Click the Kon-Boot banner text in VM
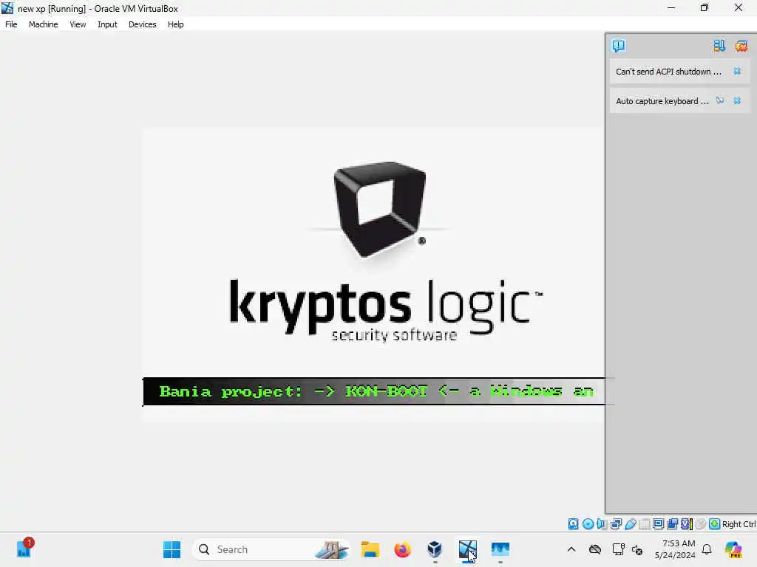757x567 pixels. pyautogui.click(x=376, y=391)
